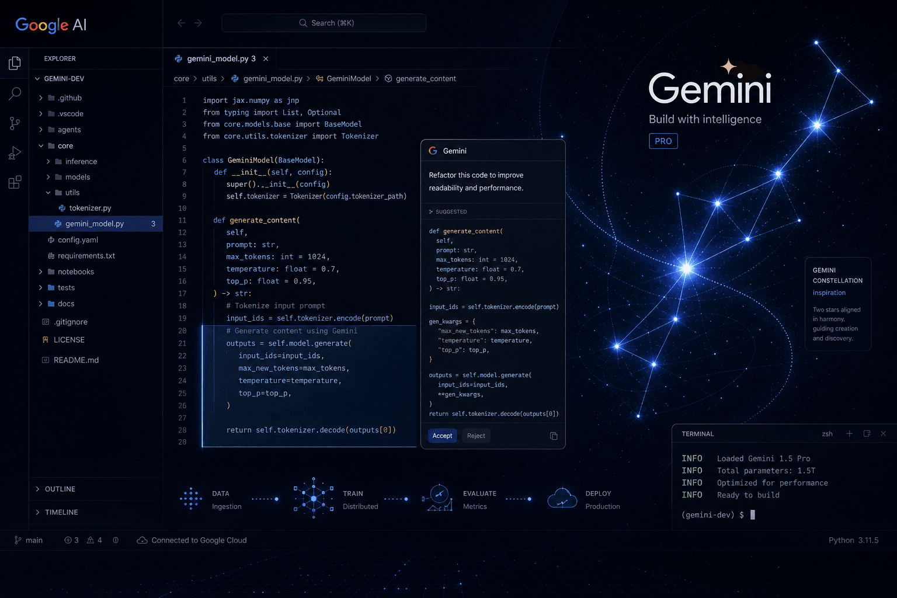The image size is (897, 598).
Task: Copy the suggested code via copy icon
Action: tap(554, 436)
